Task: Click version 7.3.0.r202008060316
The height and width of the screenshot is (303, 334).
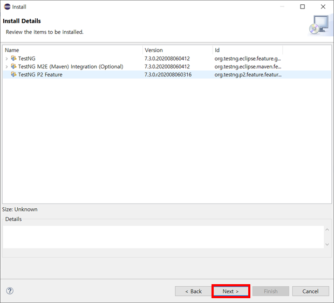Action: [168, 75]
